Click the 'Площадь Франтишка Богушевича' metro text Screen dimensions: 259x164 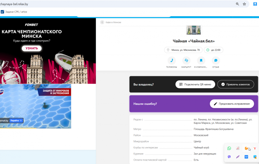(x=213, y=129)
